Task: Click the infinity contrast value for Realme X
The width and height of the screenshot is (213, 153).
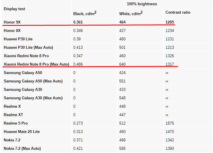Action: pos(167,107)
